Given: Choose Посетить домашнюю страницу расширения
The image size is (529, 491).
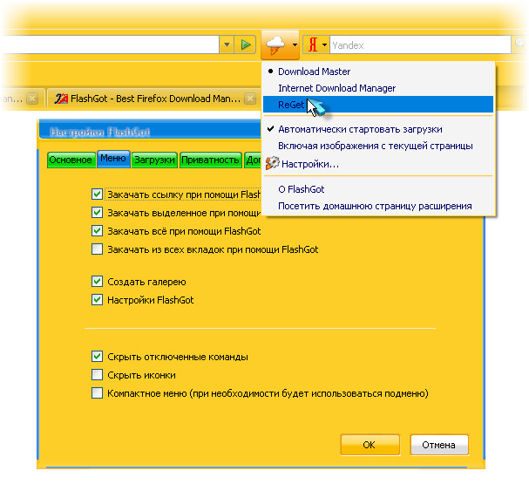Looking at the screenshot, I should point(378,206).
